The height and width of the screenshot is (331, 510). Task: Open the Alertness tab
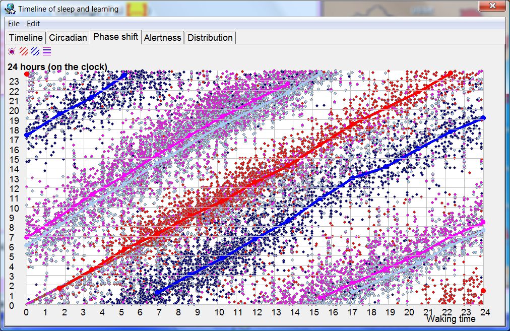(163, 38)
